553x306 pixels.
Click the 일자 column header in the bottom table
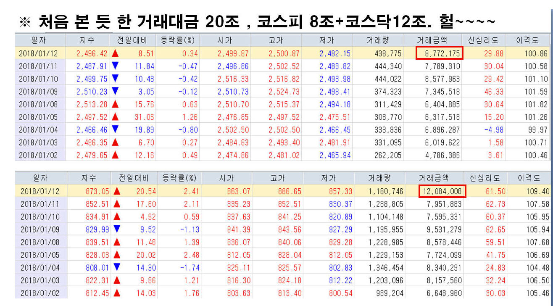click(x=41, y=178)
